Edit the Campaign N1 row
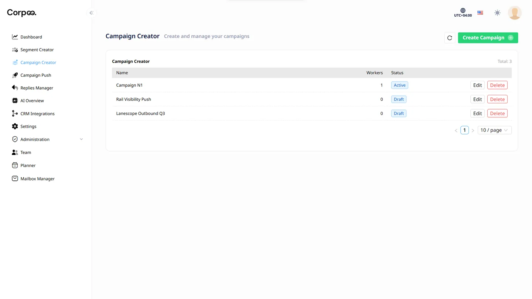This screenshot has height=299, width=532. pos(477,85)
